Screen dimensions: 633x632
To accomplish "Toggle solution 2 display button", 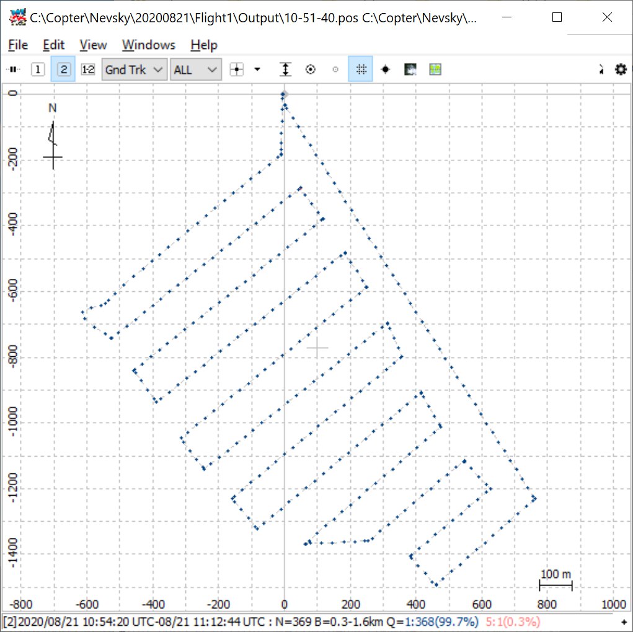I will pyautogui.click(x=63, y=69).
